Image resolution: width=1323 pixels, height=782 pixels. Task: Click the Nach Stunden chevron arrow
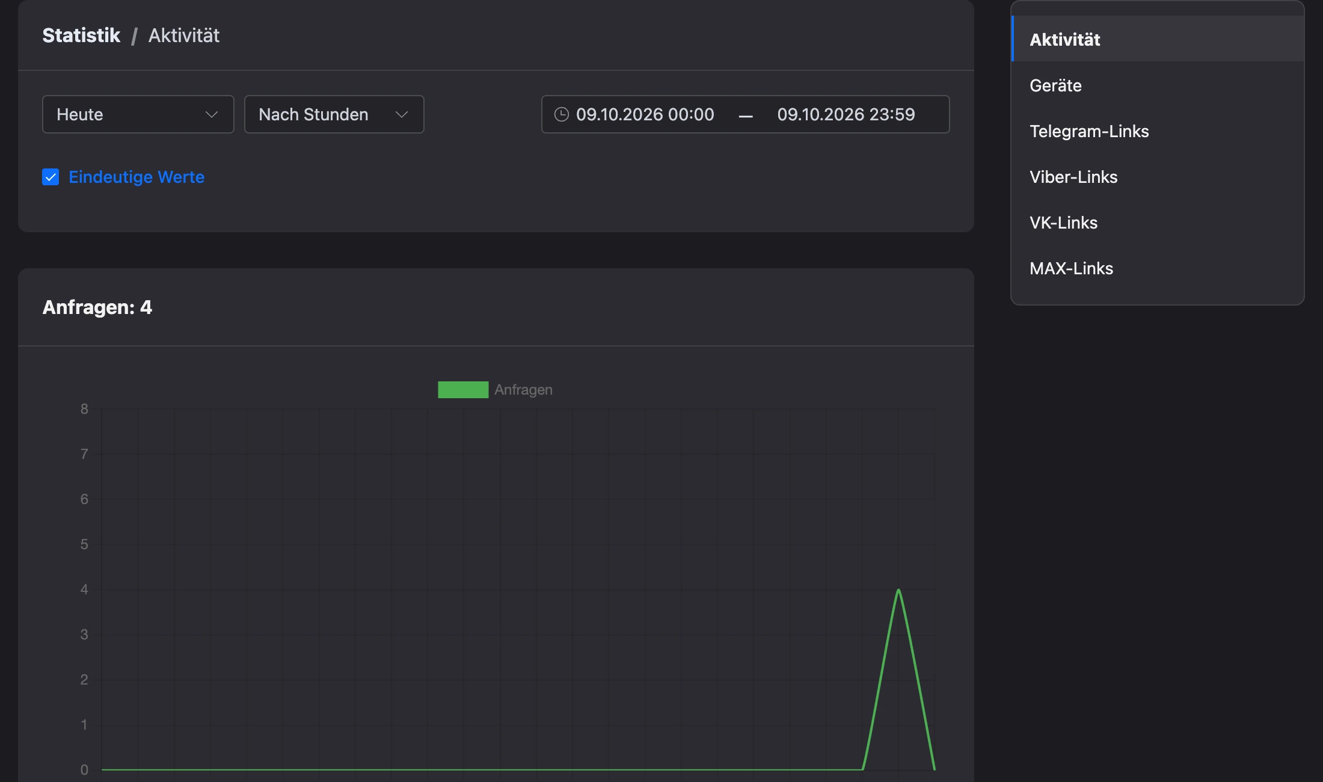tap(402, 114)
